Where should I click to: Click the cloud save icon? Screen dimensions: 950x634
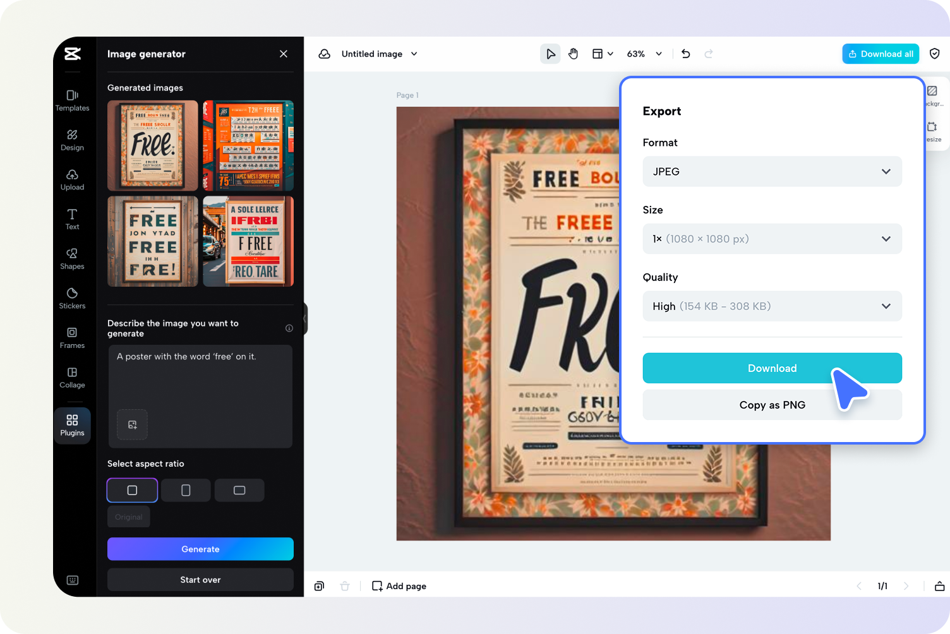[325, 54]
